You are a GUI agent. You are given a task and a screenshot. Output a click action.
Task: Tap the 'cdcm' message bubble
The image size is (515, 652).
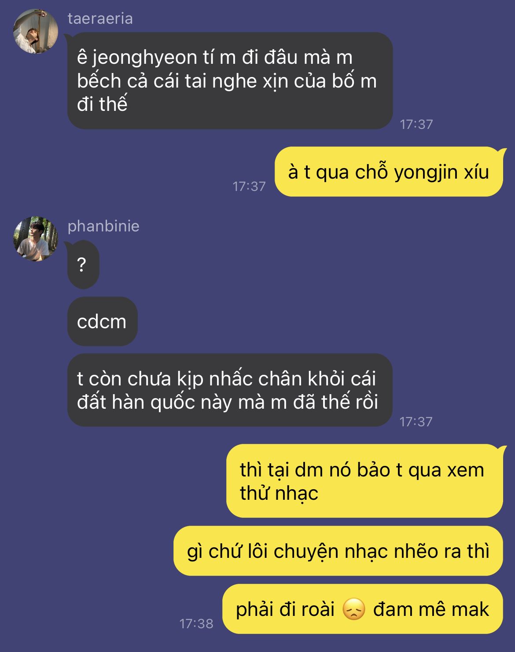coord(102,321)
